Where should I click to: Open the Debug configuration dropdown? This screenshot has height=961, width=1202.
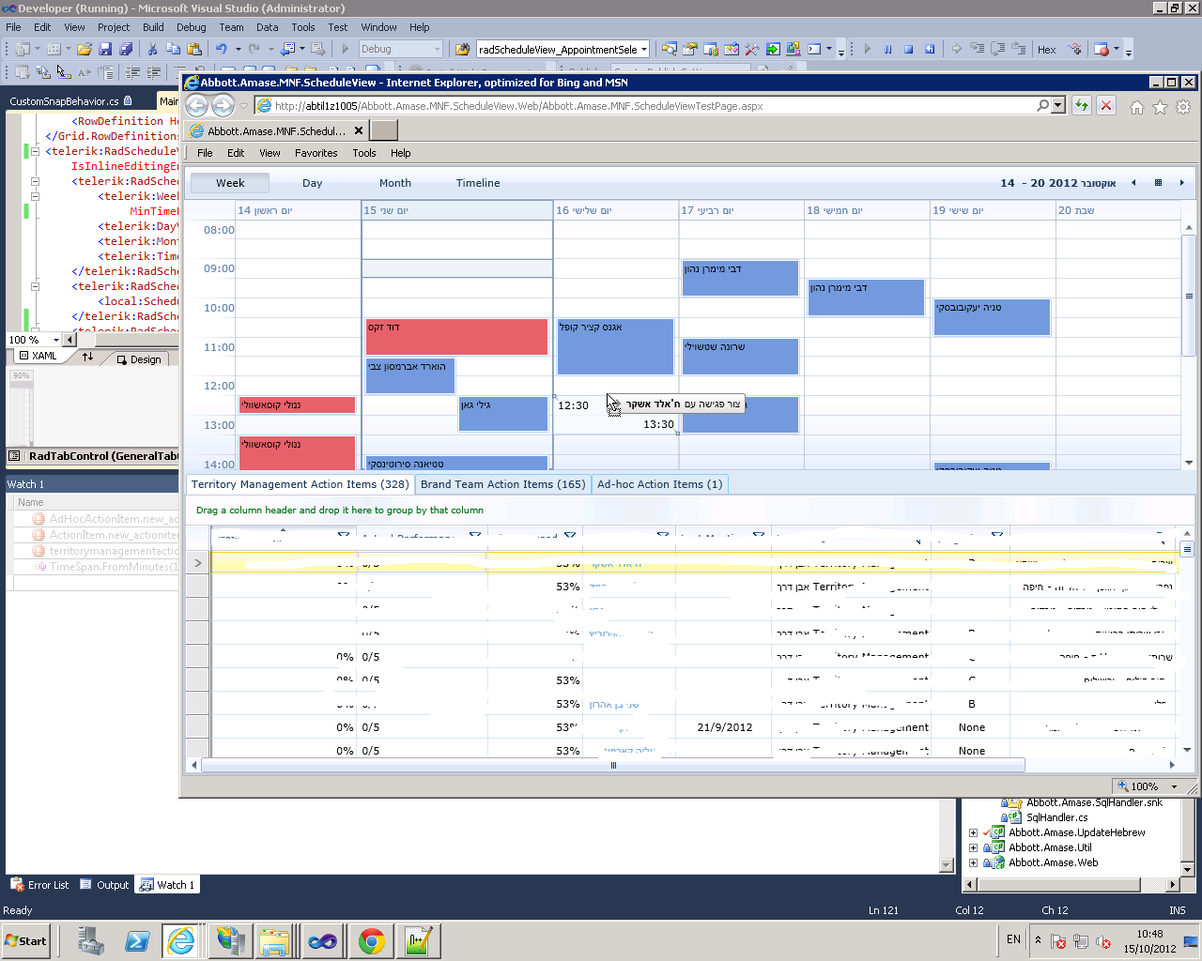coord(438,49)
